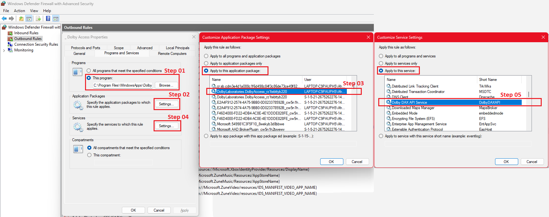This screenshot has height=217, width=549.
Task: Open the View menu
Action: point(34,11)
